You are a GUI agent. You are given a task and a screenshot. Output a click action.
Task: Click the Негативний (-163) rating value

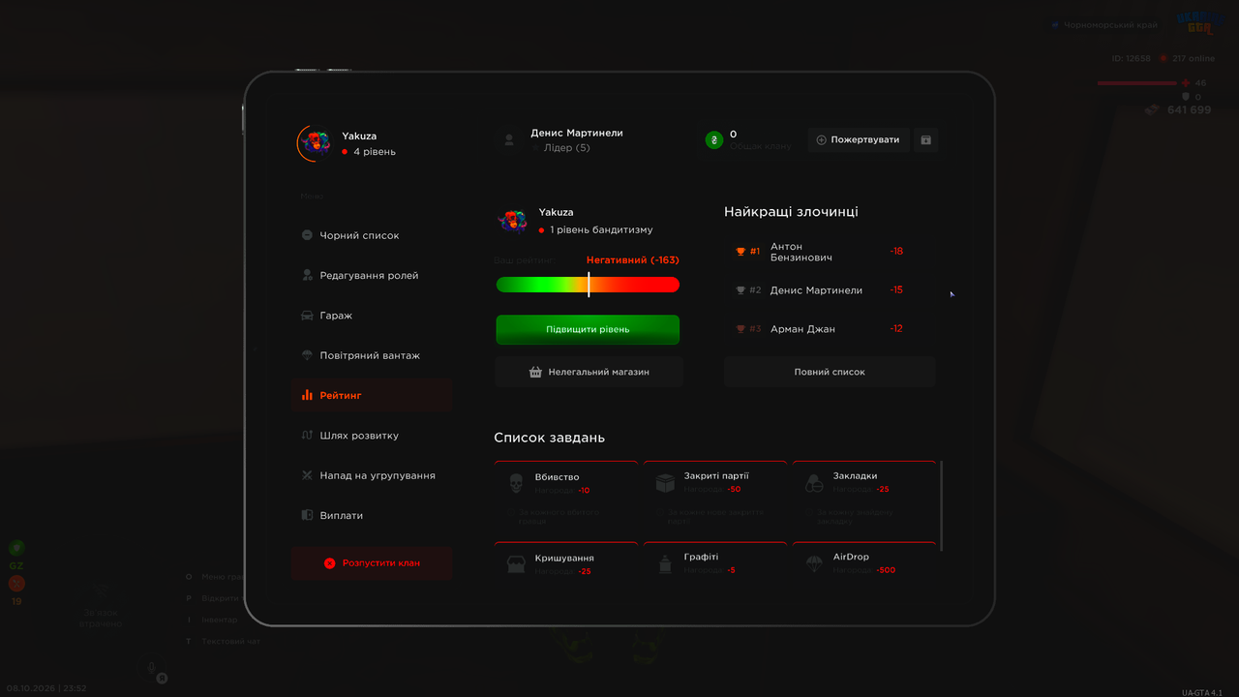(633, 260)
